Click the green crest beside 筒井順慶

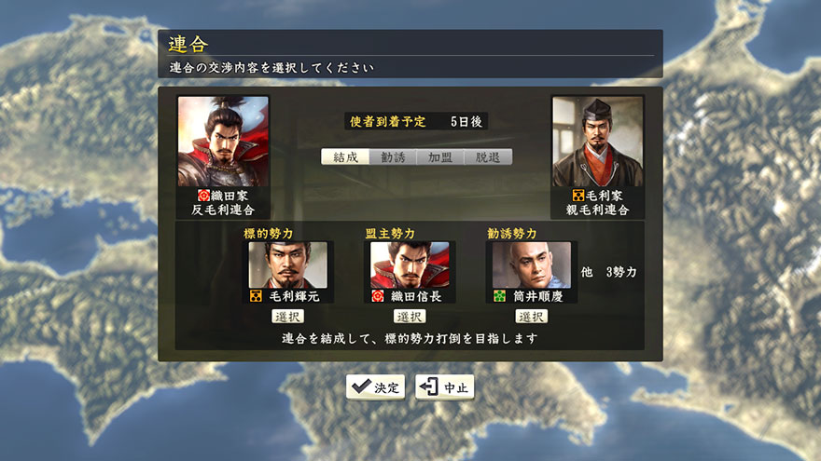tap(499, 296)
